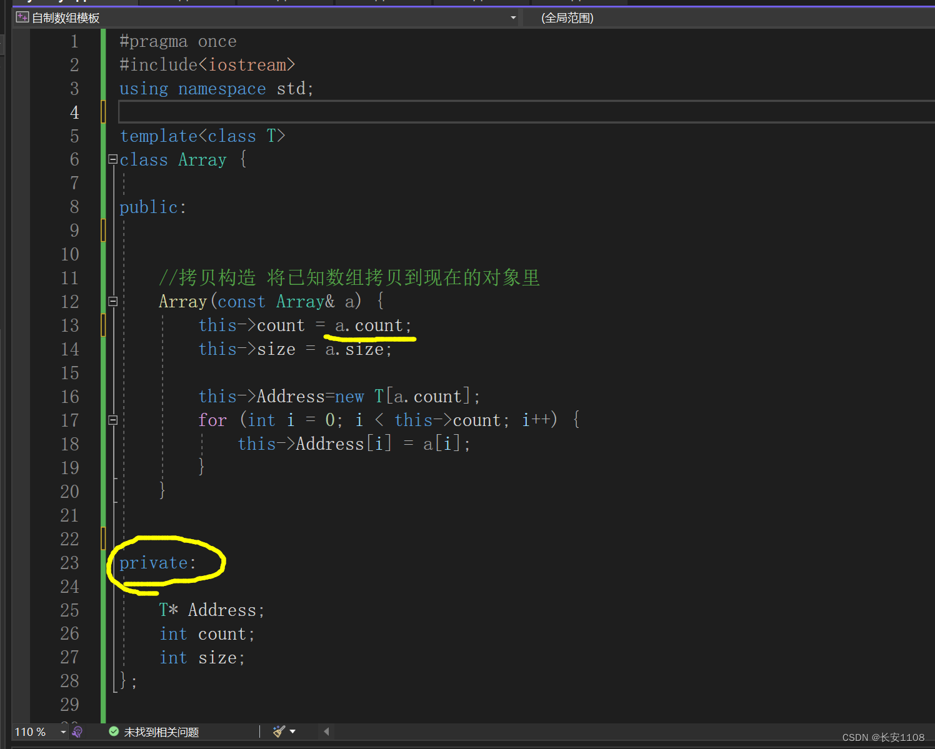This screenshot has height=749, width=935.
Task: Click 'int count;' on line 26
Action: [x=207, y=634]
